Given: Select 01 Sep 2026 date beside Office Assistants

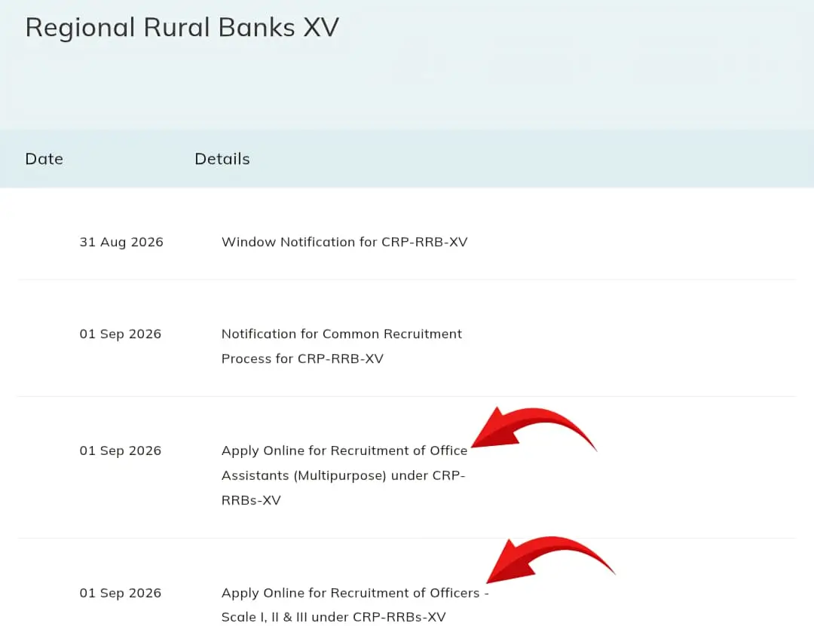Looking at the screenshot, I should pyautogui.click(x=120, y=450).
